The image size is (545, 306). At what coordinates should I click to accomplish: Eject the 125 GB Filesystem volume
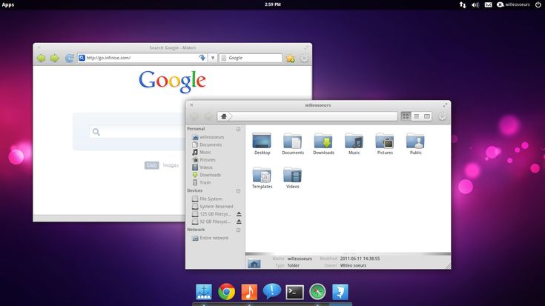pyautogui.click(x=239, y=213)
